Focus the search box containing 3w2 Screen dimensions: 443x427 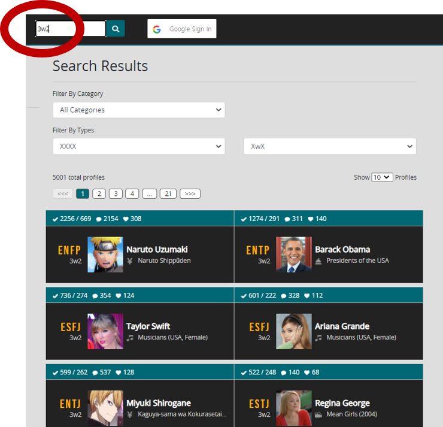(x=71, y=29)
